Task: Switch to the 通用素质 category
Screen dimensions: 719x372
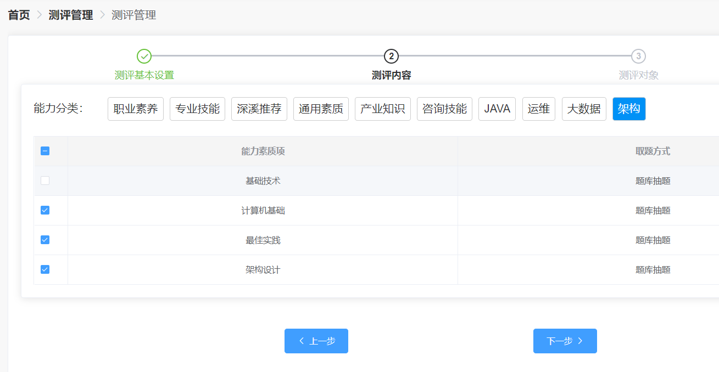Action: point(321,109)
